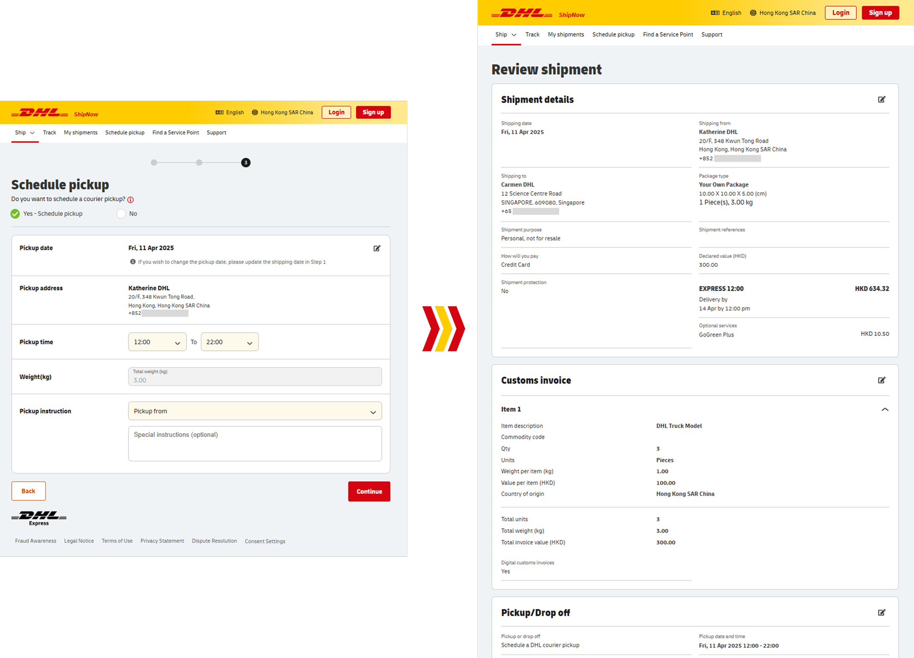Open Schedule pickup in left navigation
The height and width of the screenshot is (658, 914).
click(x=125, y=133)
